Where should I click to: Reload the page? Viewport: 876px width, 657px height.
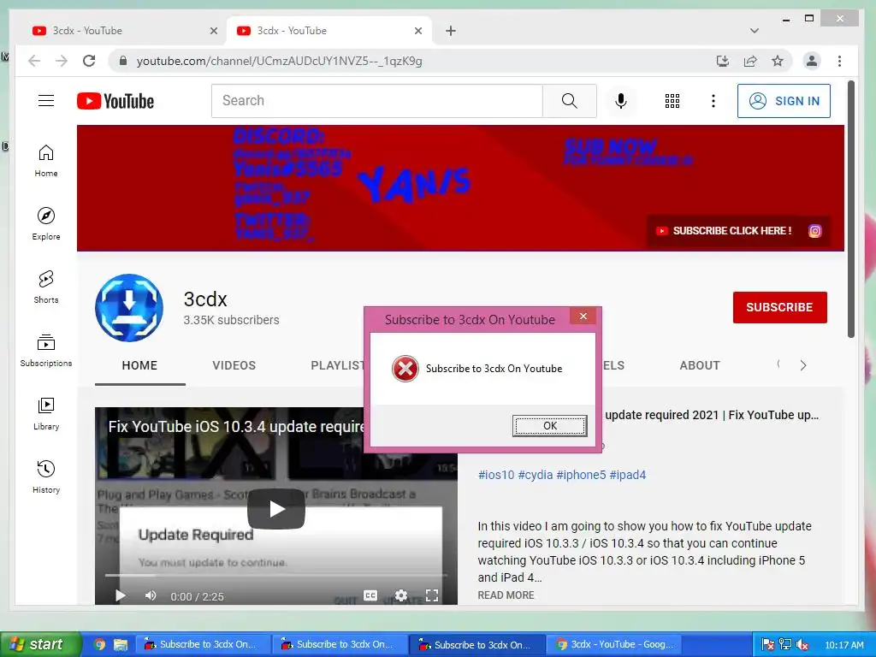[89, 61]
